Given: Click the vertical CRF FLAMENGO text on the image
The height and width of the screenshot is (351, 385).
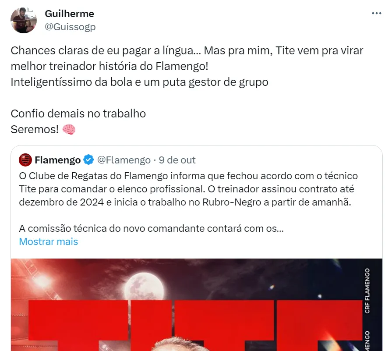Looking at the screenshot, I should [x=367, y=291].
